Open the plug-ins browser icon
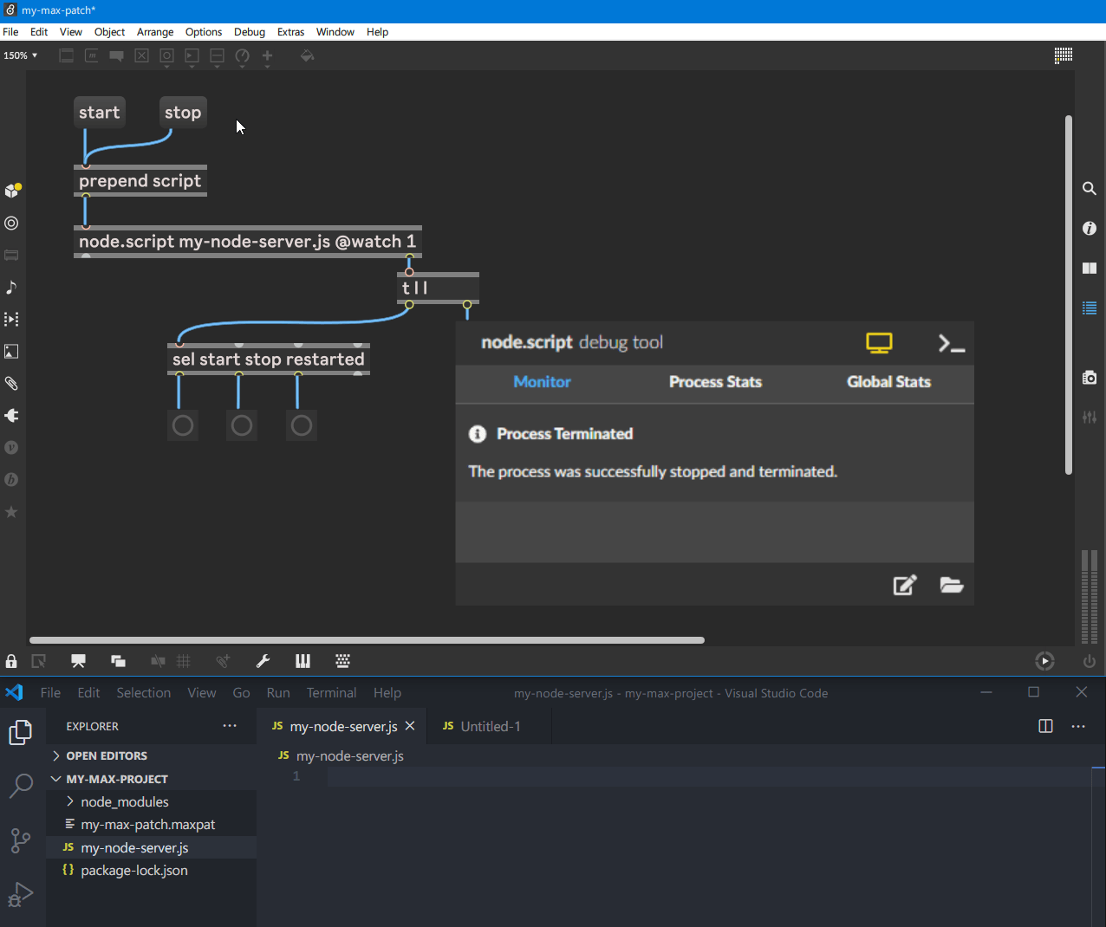This screenshot has height=927, width=1106. [x=11, y=415]
